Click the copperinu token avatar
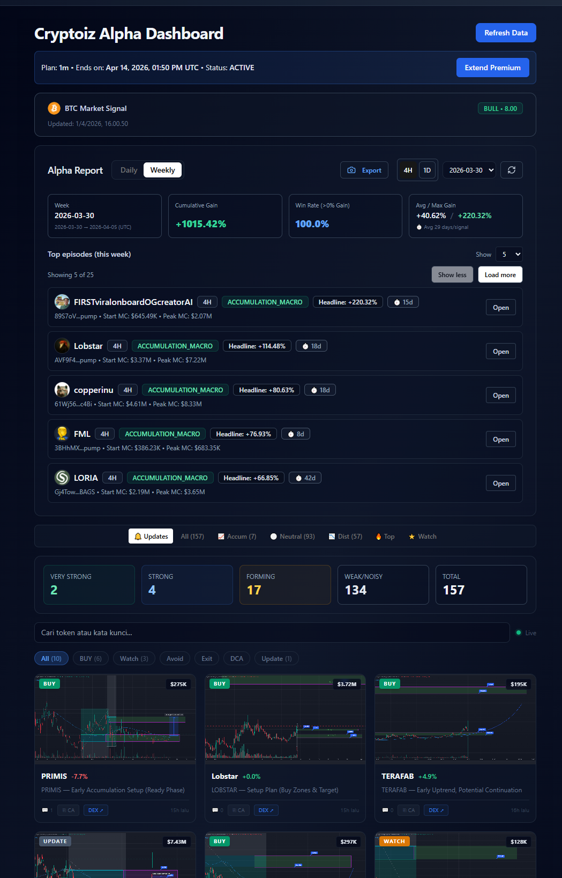The width and height of the screenshot is (562, 878). tap(62, 390)
